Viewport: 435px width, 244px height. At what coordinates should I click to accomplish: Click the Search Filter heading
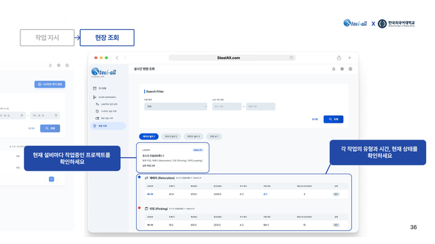[x=155, y=91]
